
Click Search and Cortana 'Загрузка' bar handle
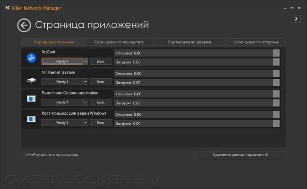(x=276, y=103)
